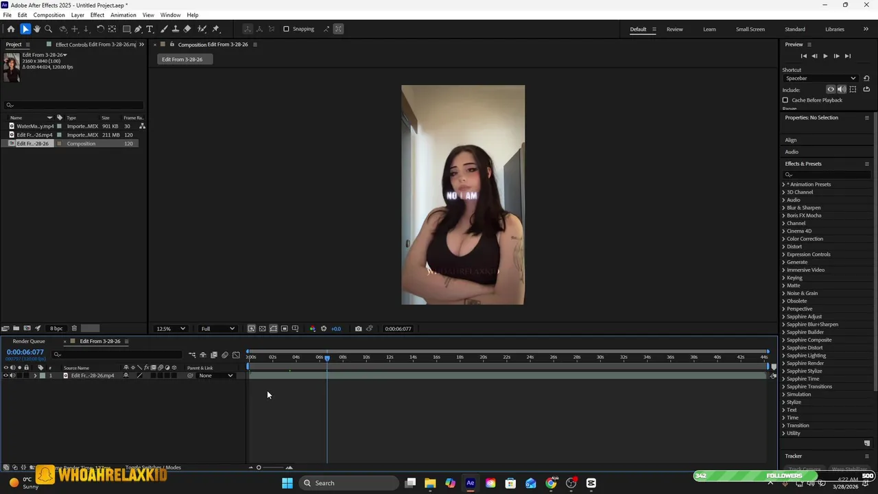Screen dimensions: 878x494
Task: Jump to first frame in Preview panel
Action: point(804,56)
